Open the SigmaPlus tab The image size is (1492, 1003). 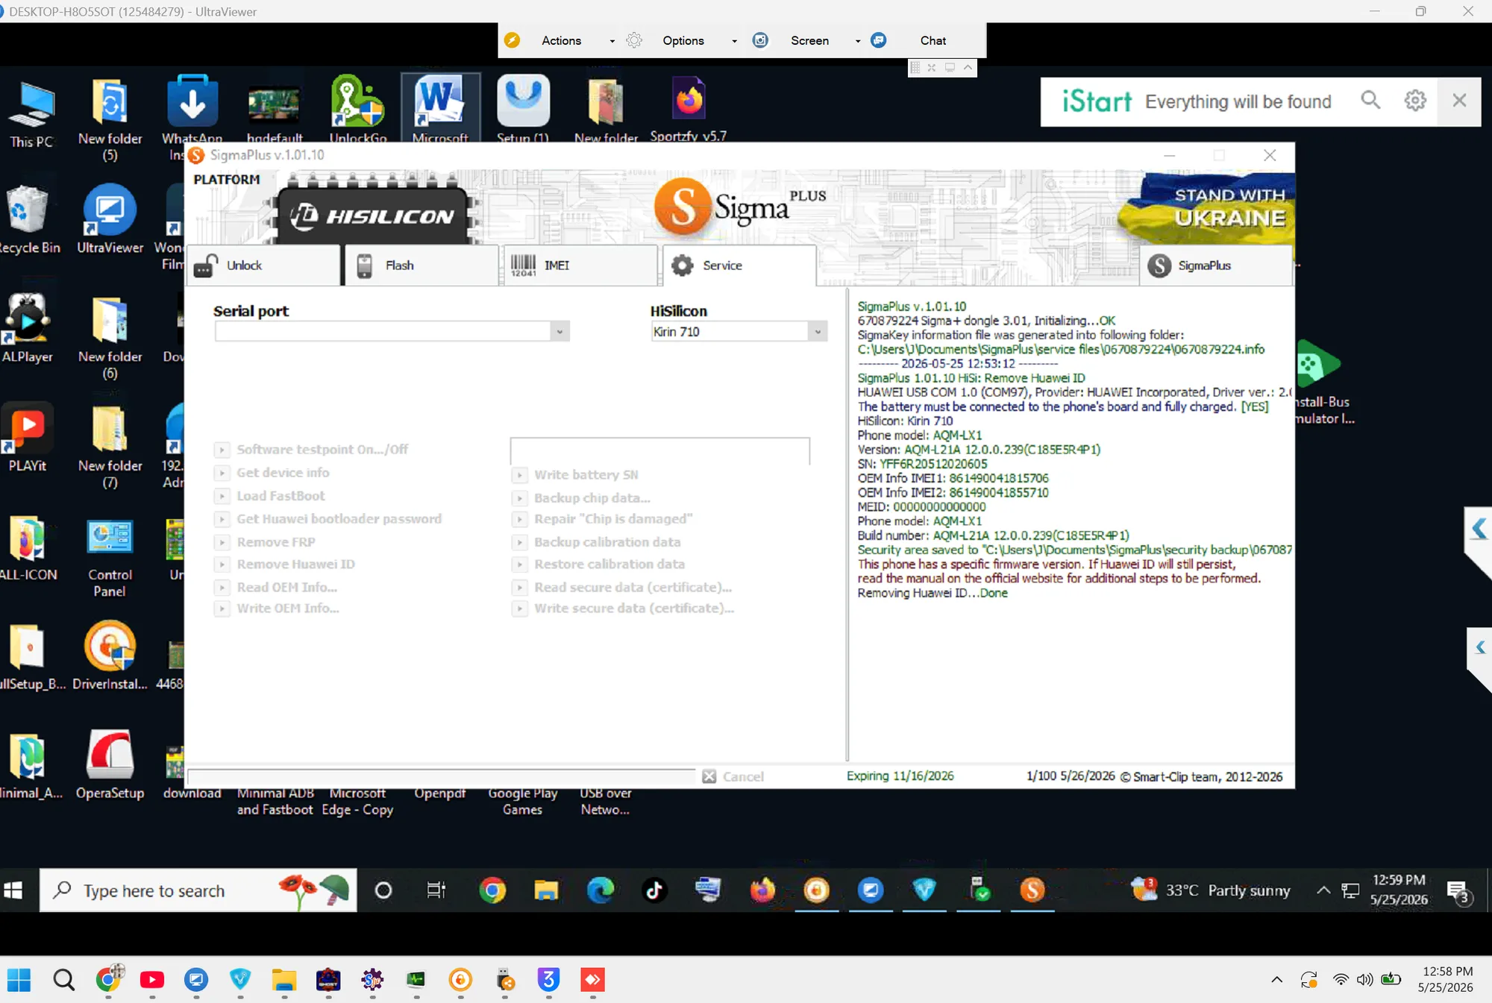coord(1216,265)
